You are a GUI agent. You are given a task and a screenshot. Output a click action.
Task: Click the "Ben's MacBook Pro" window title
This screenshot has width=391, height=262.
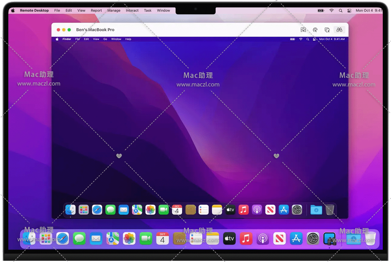(95, 30)
